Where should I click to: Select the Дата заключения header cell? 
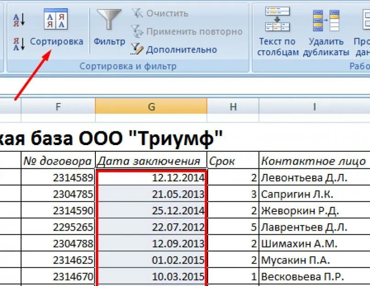tap(151, 161)
